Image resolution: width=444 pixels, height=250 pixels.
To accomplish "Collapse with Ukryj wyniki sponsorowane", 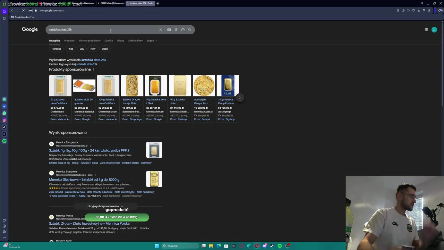I will [x=105, y=206].
